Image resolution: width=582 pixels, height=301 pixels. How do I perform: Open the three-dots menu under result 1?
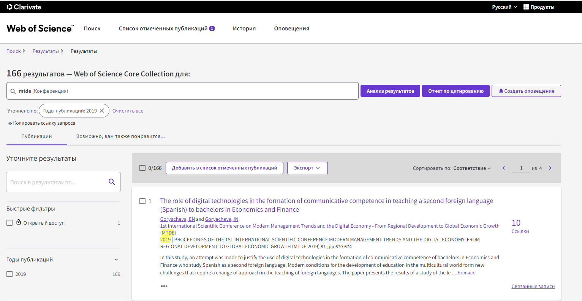click(164, 286)
